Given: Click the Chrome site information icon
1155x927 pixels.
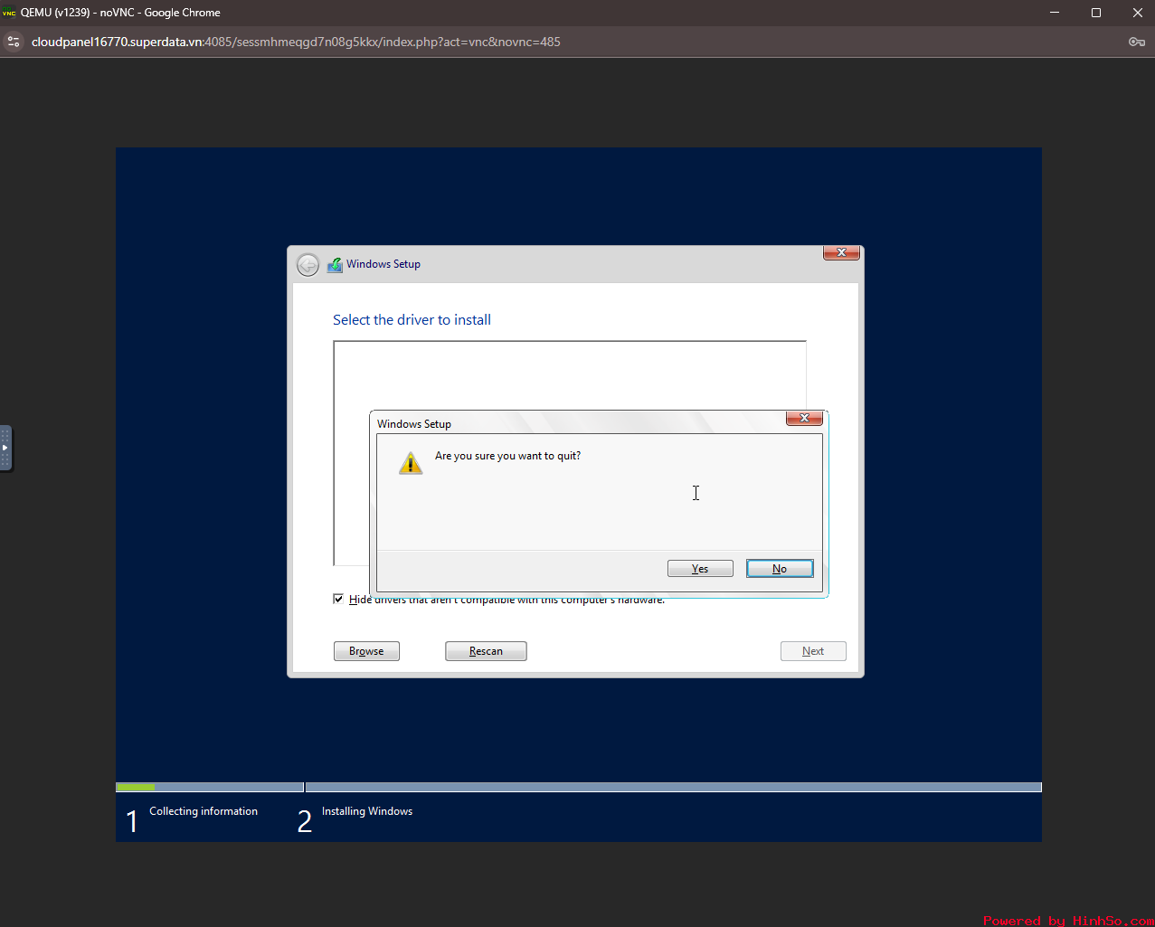Looking at the screenshot, I should pos(14,42).
